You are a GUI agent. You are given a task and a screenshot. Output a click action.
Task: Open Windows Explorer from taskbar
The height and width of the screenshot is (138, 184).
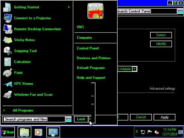point(24,132)
